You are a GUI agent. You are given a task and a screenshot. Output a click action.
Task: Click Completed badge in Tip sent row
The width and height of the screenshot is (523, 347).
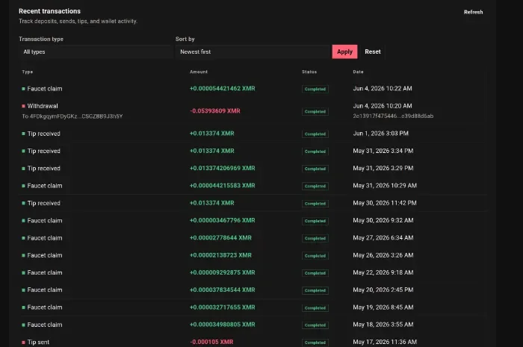pyautogui.click(x=315, y=343)
